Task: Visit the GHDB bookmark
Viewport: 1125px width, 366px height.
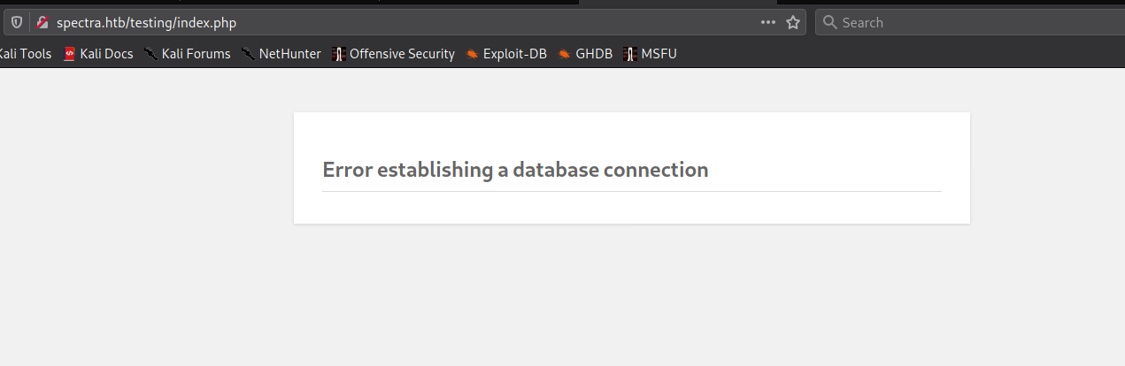Action: pyautogui.click(x=593, y=54)
